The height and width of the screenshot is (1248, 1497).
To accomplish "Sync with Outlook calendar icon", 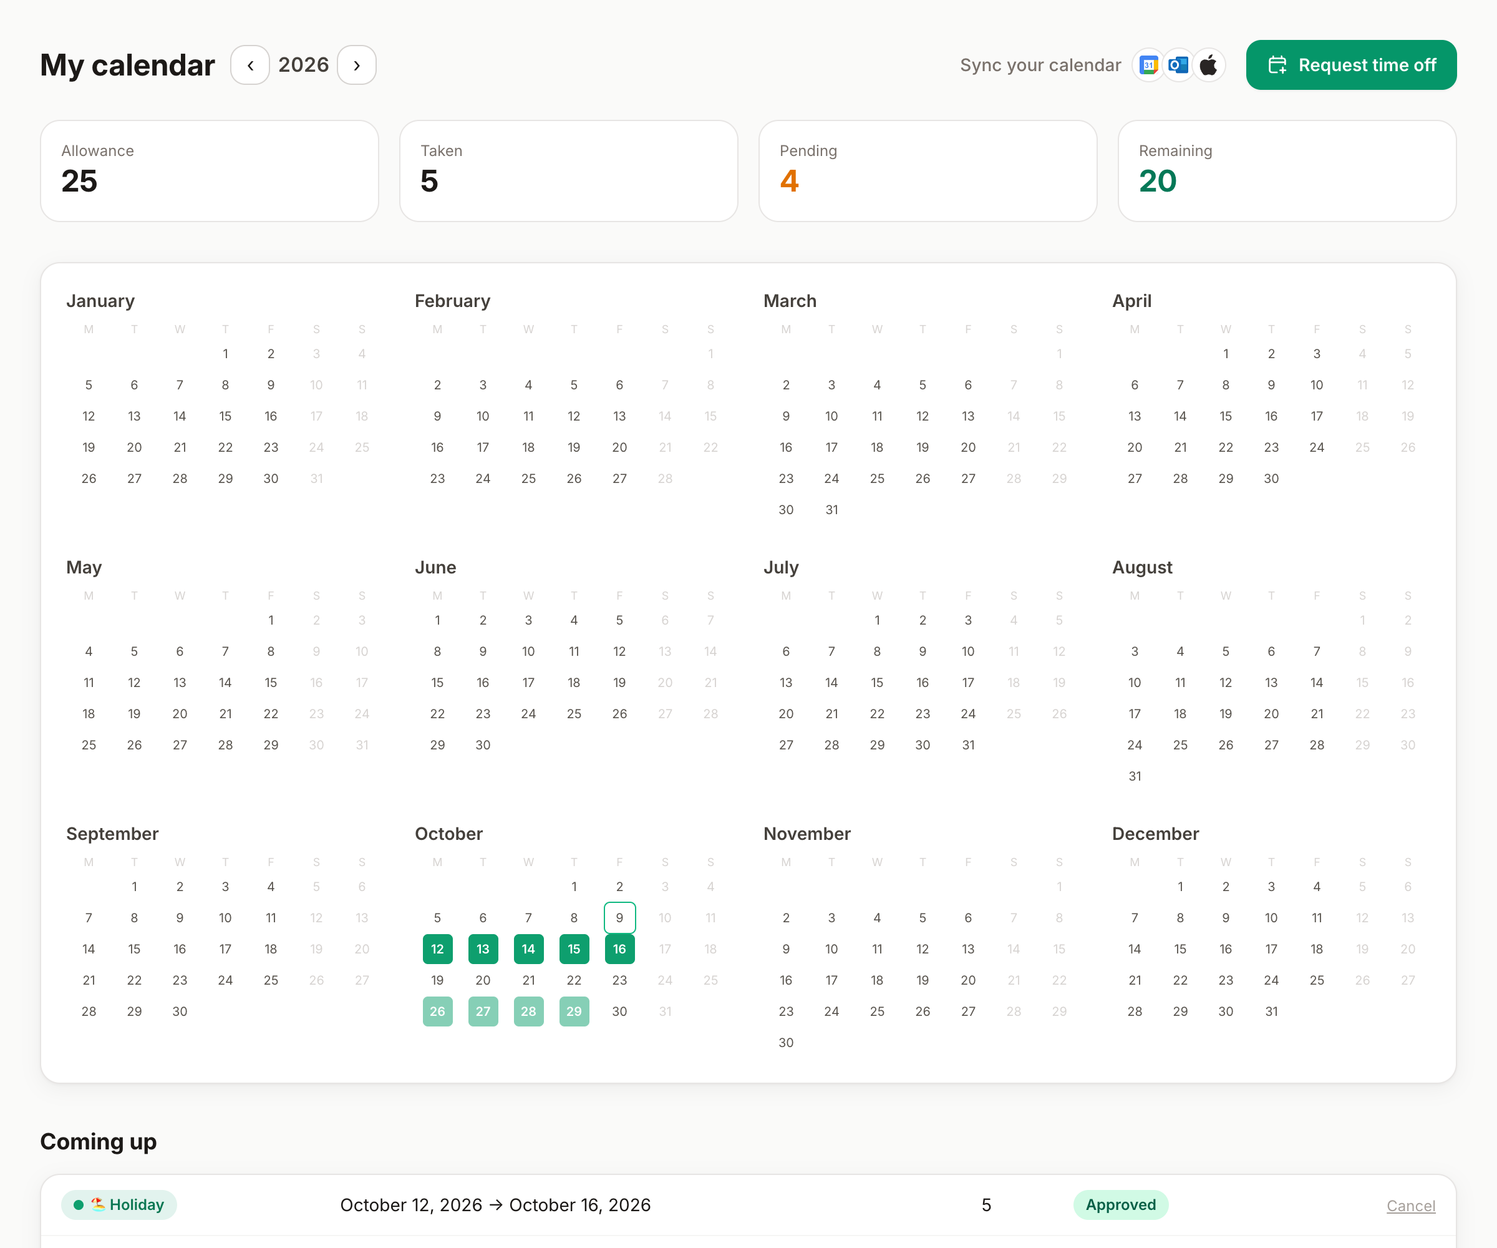I will click(x=1178, y=65).
